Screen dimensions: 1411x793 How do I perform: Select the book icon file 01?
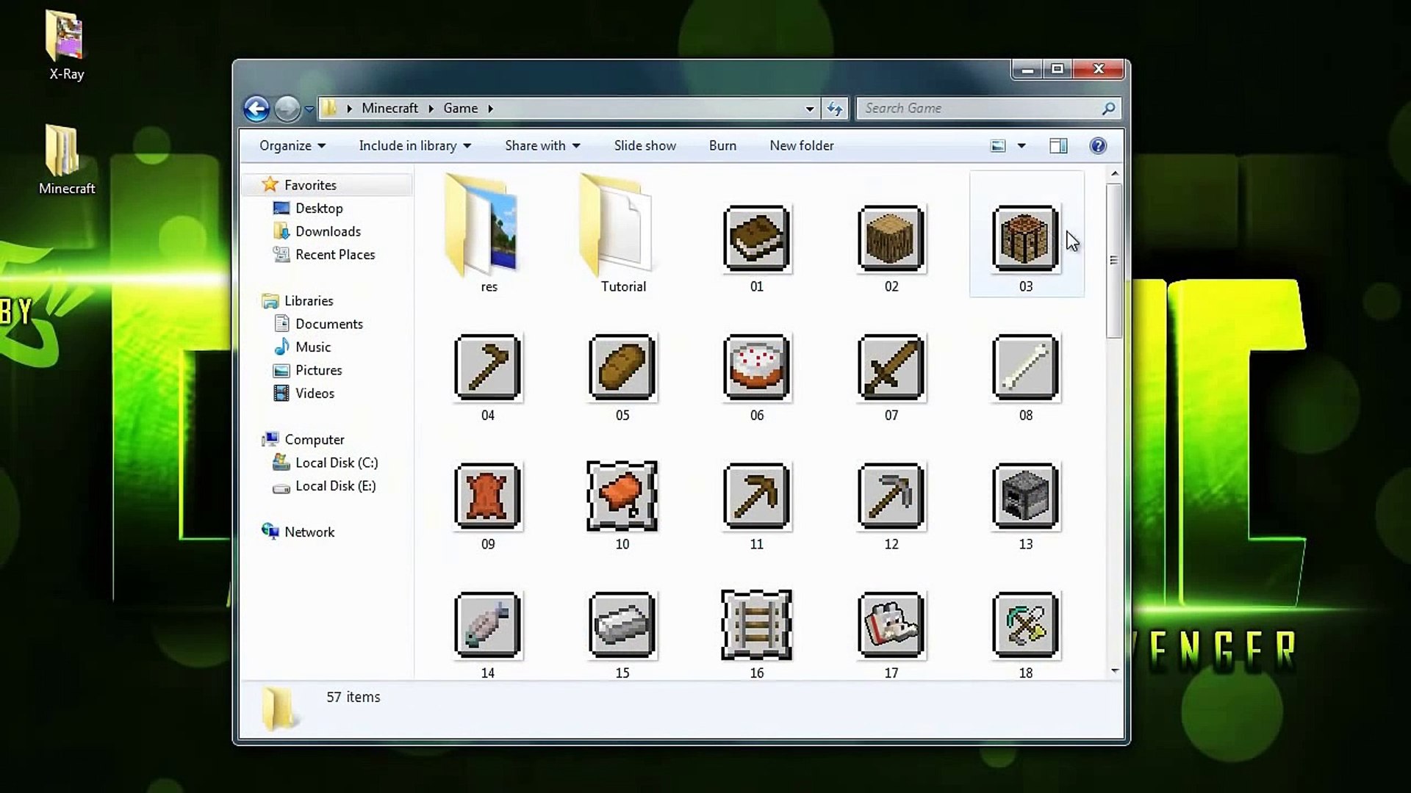(756, 239)
